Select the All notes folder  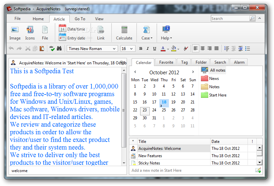pos(214,70)
